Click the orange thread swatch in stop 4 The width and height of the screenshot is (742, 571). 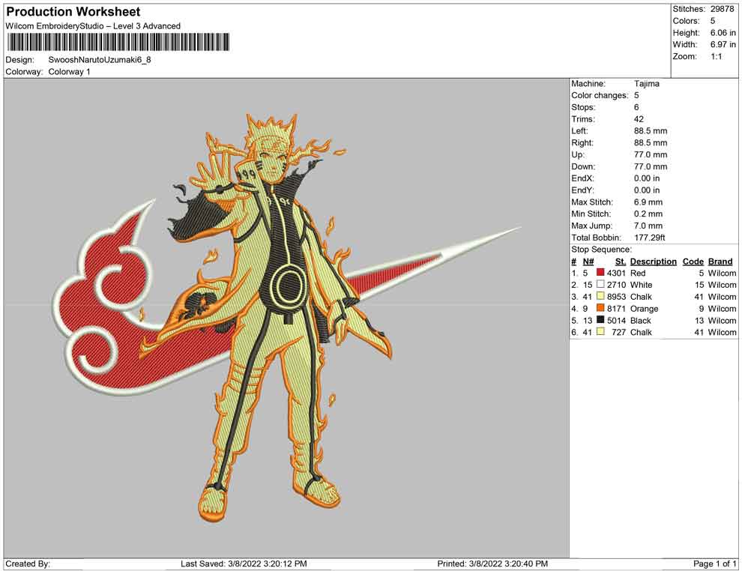[600, 309]
